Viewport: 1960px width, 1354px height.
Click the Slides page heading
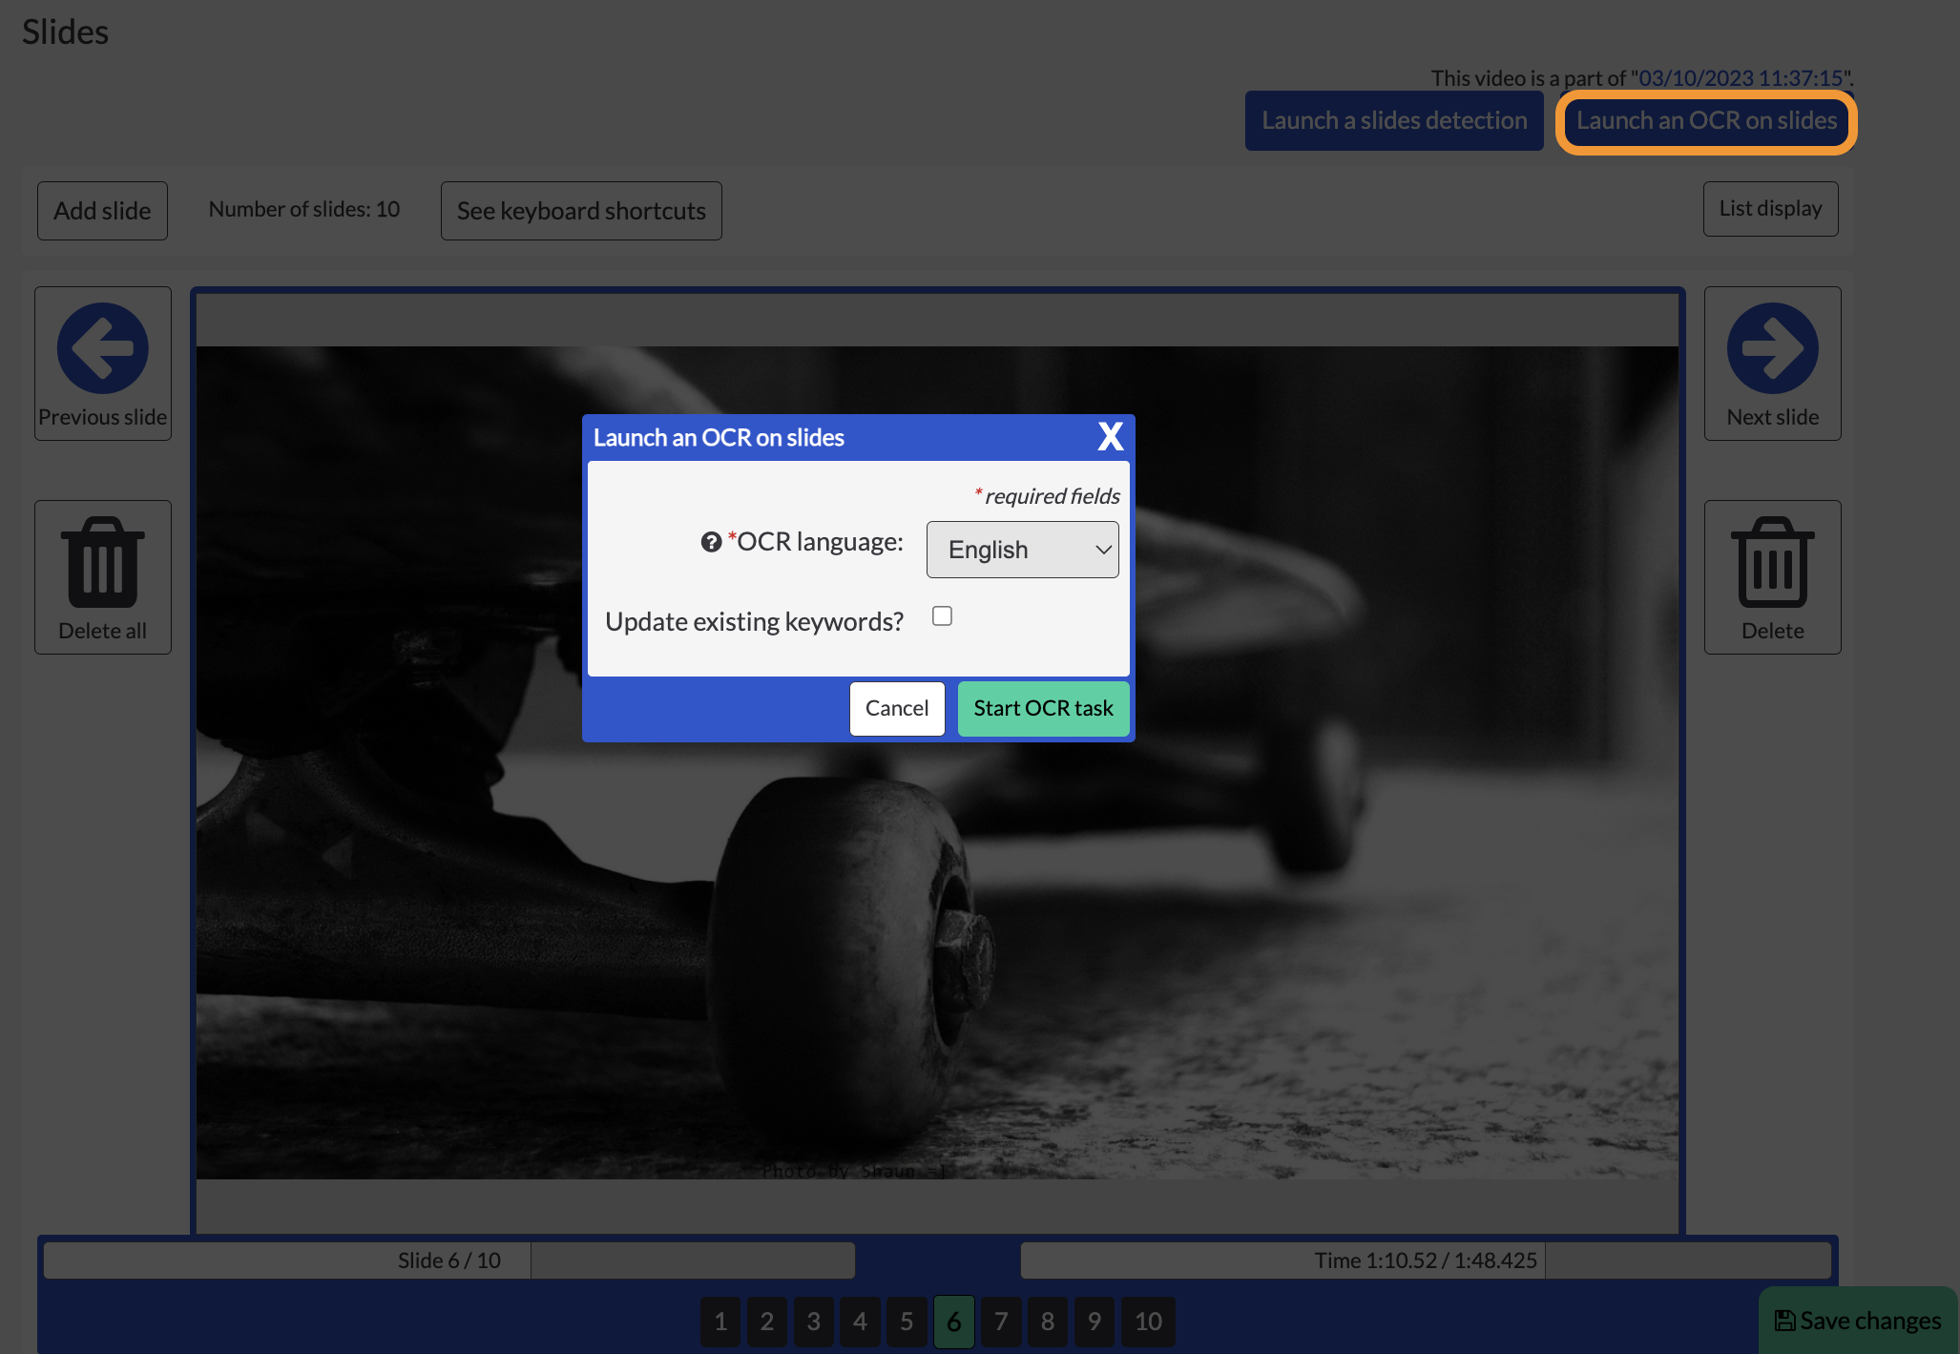coord(65,31)
